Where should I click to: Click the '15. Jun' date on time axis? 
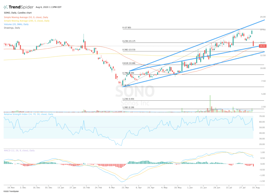(203, 187)
